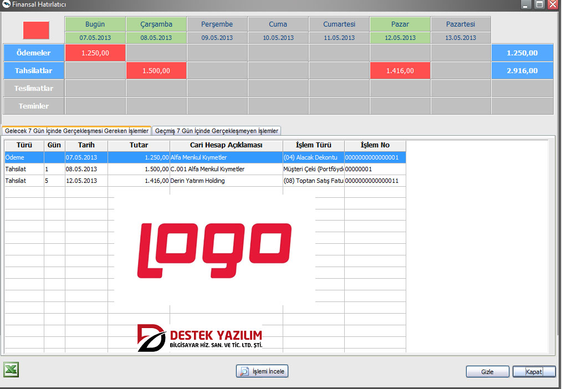Screen dimensions: 562x389
Task: Switch to Geçmiş 7 Gün İçinde tab
Action: (217, 131)
